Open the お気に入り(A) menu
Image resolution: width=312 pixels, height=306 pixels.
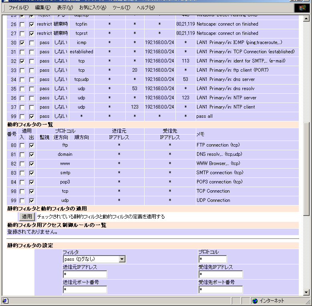[93, 7]
